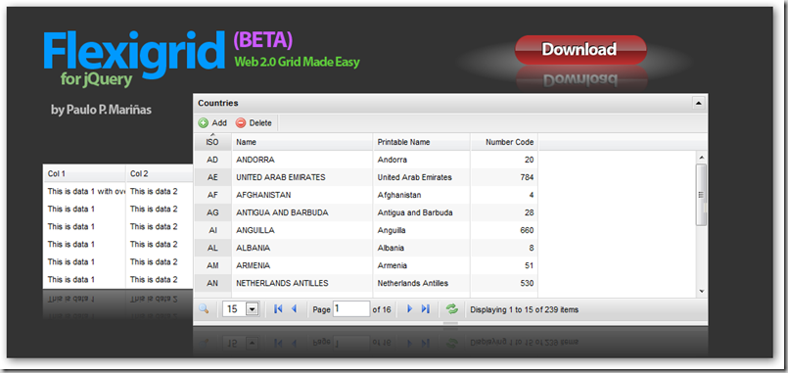Select the AFGHANISTAN name cell
The image size is (788, 373).
(302, 195)
